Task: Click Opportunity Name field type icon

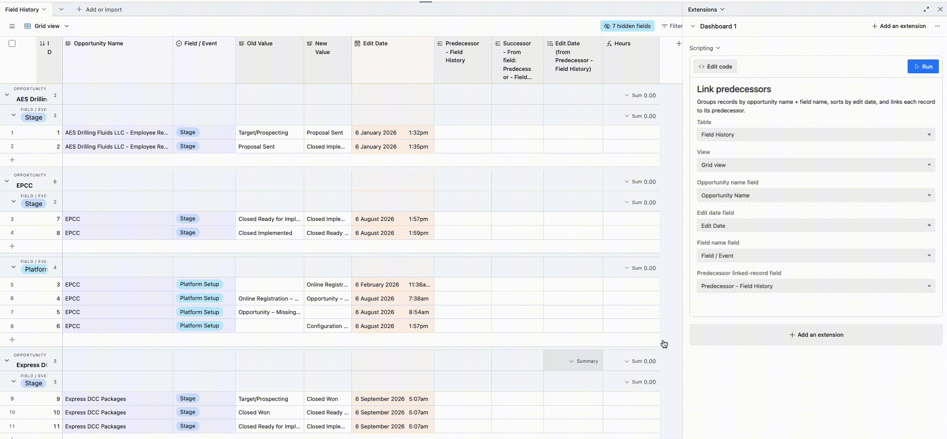Action: click(68, 43)
